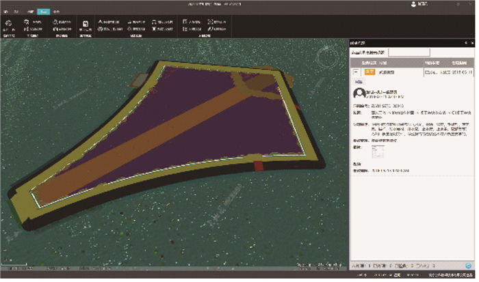Select the highlighted teal ribbon tab

tap(42, 12)
